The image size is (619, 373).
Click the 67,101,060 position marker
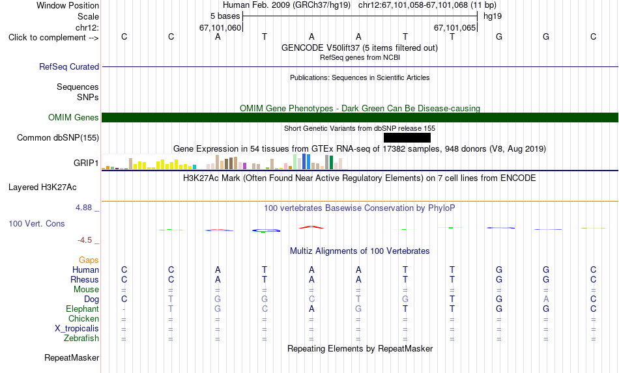[x=220, y=27]
